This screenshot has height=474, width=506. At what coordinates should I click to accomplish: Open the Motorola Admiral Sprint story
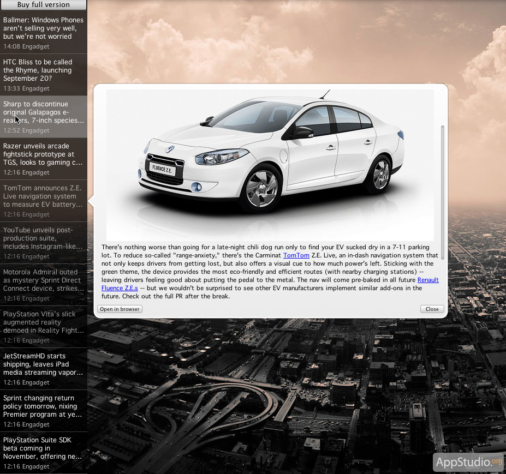44,285
